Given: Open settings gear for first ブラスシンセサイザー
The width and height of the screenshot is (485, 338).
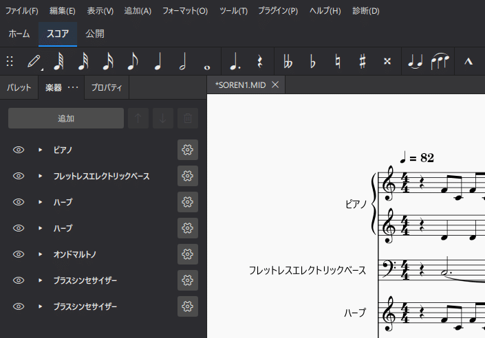Looking at the screenshot, I should pos(188,280).
